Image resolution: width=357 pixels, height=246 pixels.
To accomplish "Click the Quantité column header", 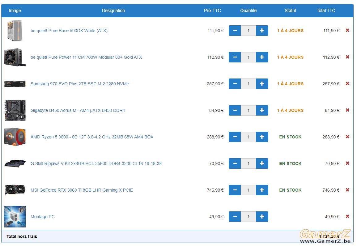I will 249,11.
